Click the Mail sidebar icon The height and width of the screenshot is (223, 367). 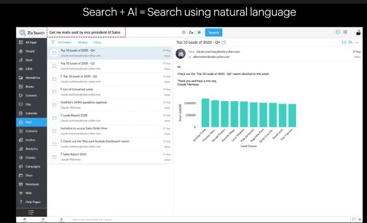click(x=21, y=122)
